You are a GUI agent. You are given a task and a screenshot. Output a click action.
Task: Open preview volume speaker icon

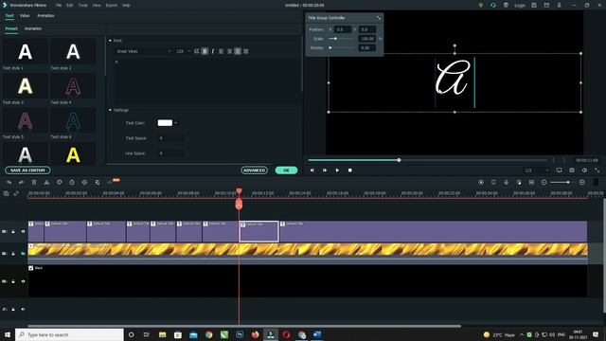coord(584,170)
